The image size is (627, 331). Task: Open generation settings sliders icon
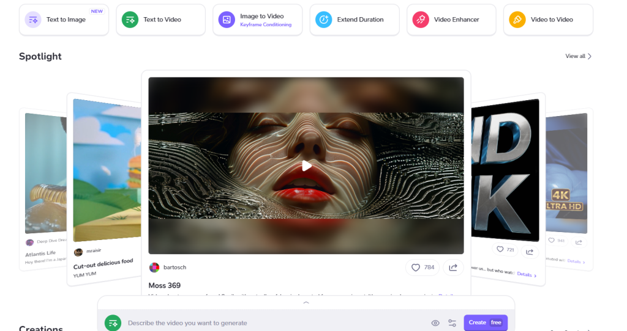coord(452,323)
